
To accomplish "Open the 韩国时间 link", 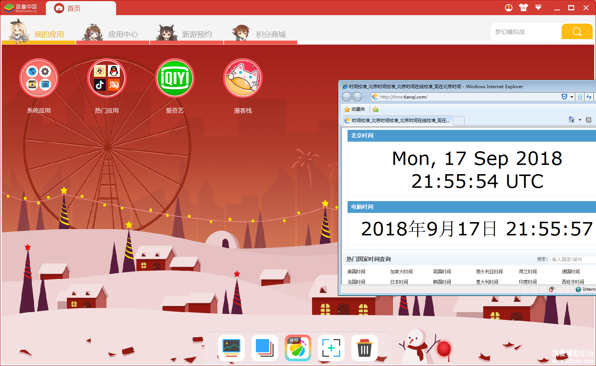I will [x=442, y=282].
